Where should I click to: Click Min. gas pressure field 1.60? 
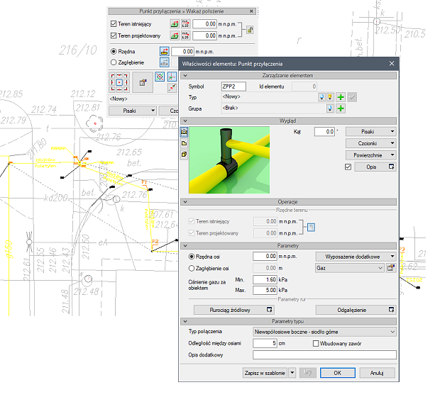tap(265, 280)
